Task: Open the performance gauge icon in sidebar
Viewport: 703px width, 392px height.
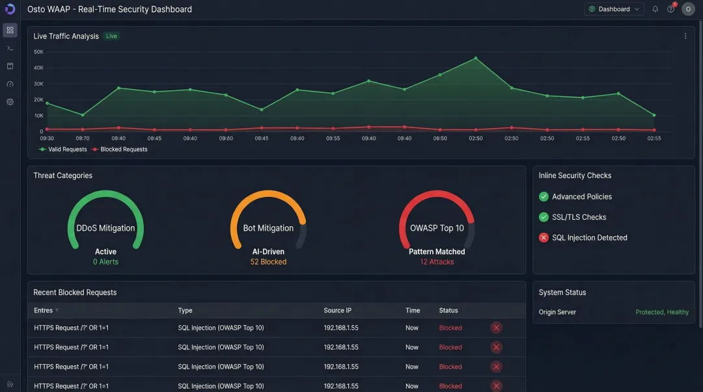Action: click(x=9, y=83)
